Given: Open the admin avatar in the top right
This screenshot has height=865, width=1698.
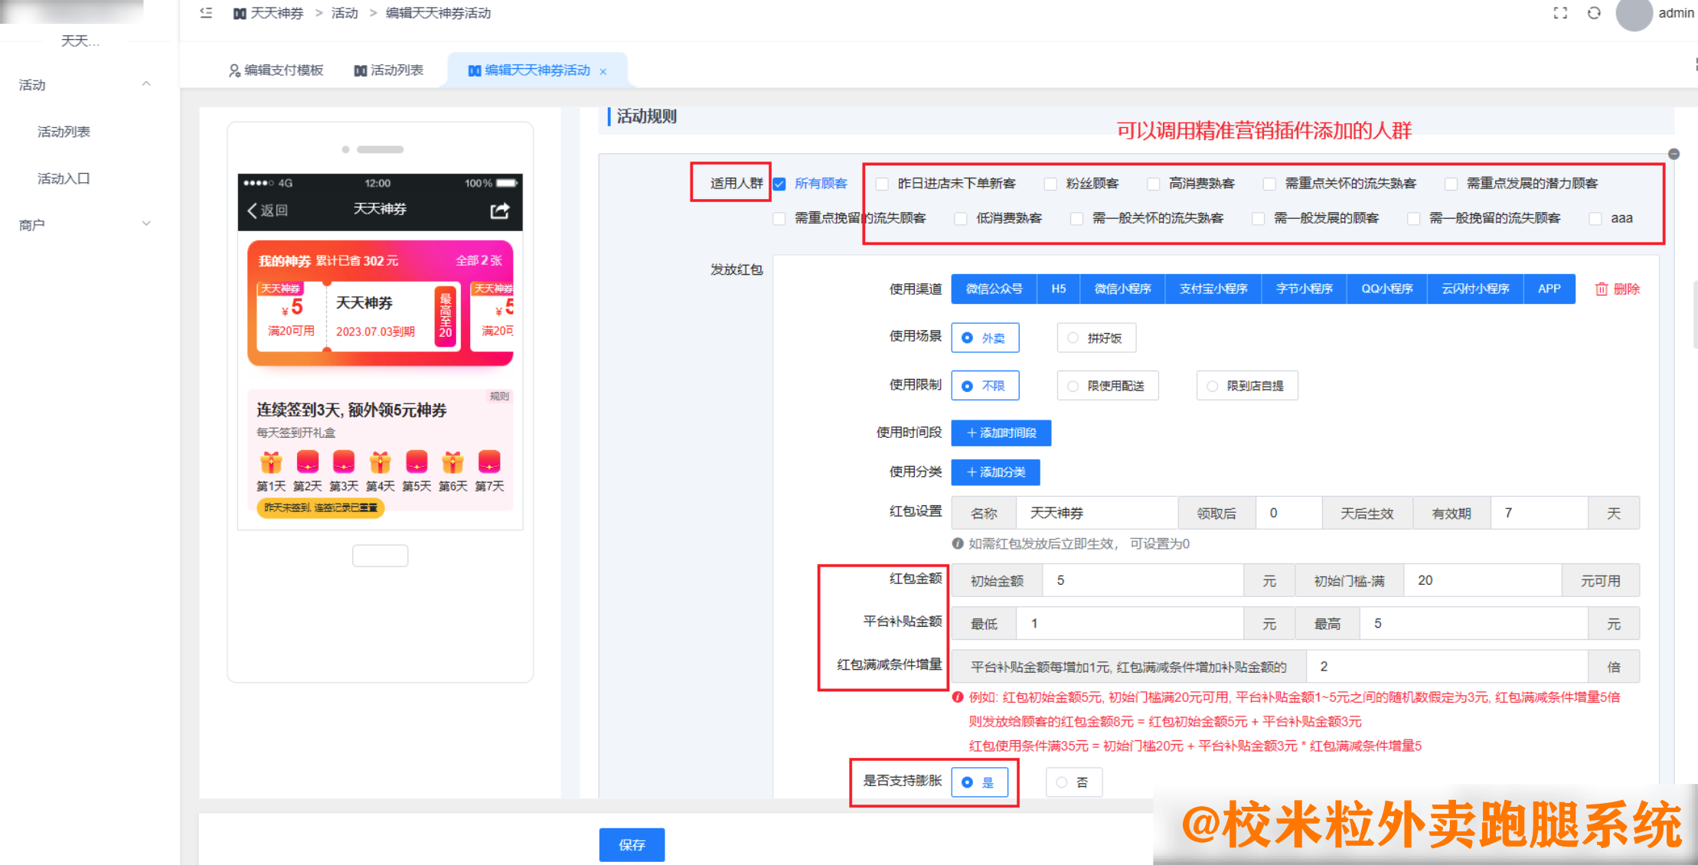Looking at the screenshot, I should (x=1634, y=16).
